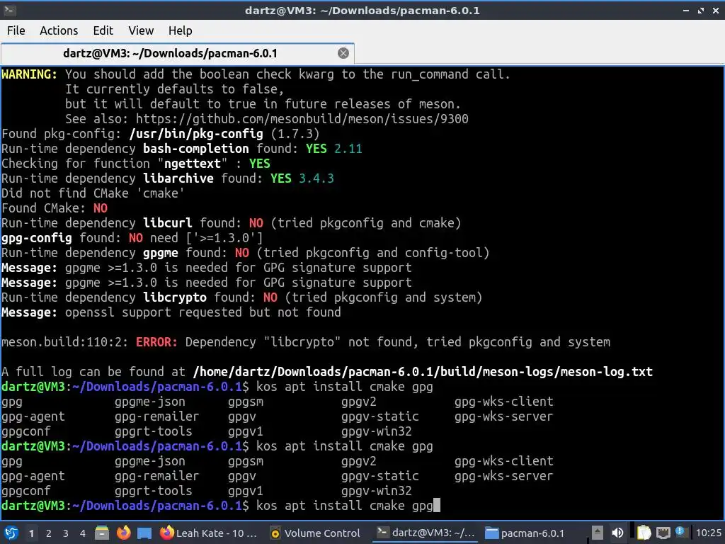Switch to the Leah Kate Firefox window
This screenshot has width=725, height=544.
point(209,533)
